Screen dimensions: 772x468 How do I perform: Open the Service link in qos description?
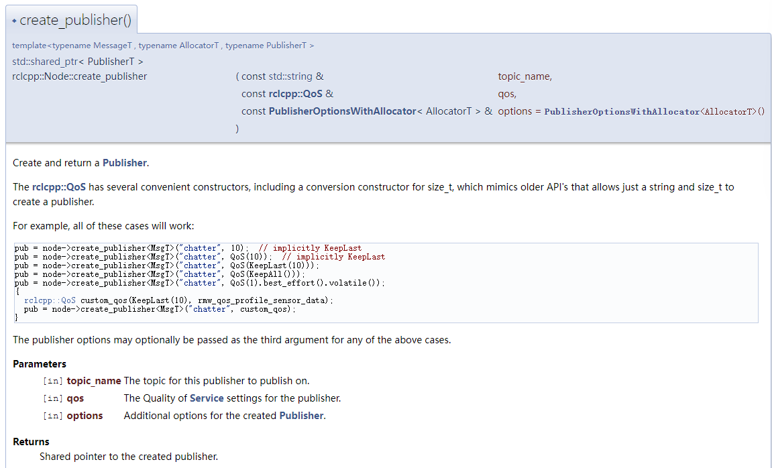coord(207,398)
